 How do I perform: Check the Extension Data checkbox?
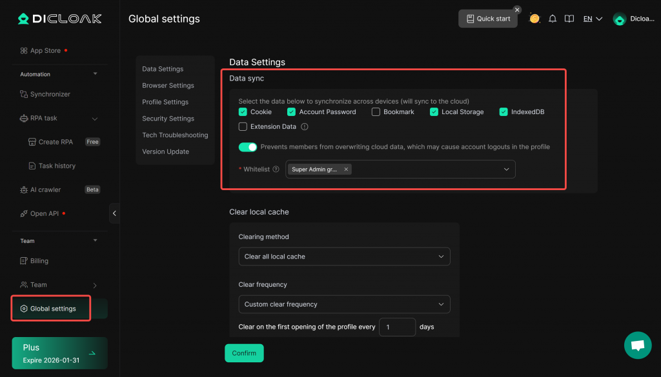(x=243, y=127)
